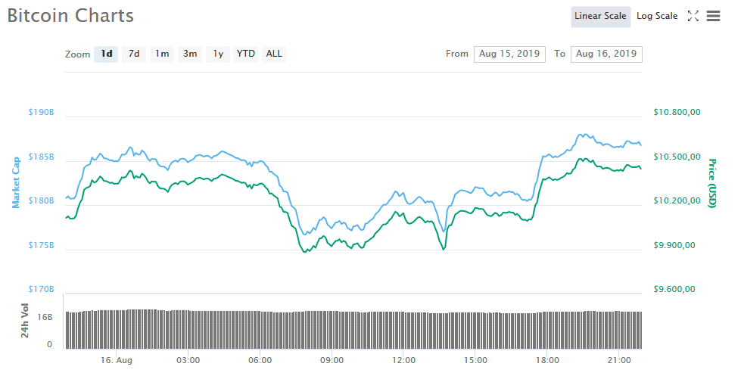Click the To date field
Viewport: 741px width, 379px height.
point(606,54)
